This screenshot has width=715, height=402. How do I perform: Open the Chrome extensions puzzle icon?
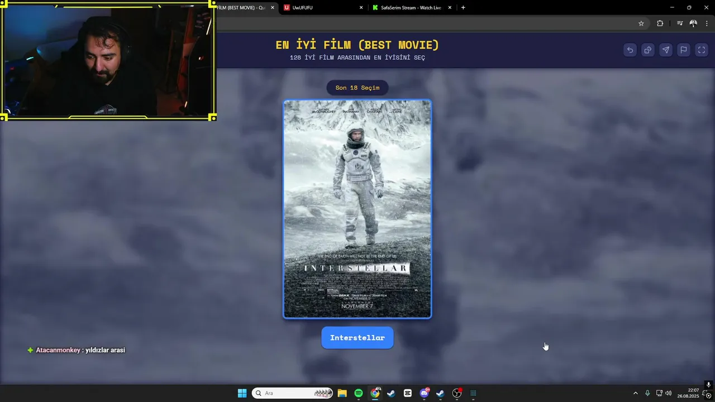(660, 23)
